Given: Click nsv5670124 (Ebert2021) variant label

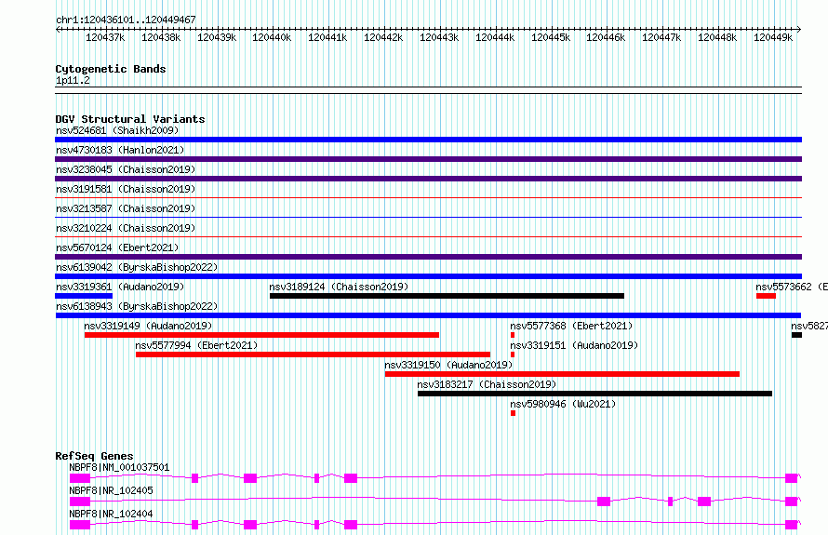Looking at the screenshot, I should (x=118, y=247).
